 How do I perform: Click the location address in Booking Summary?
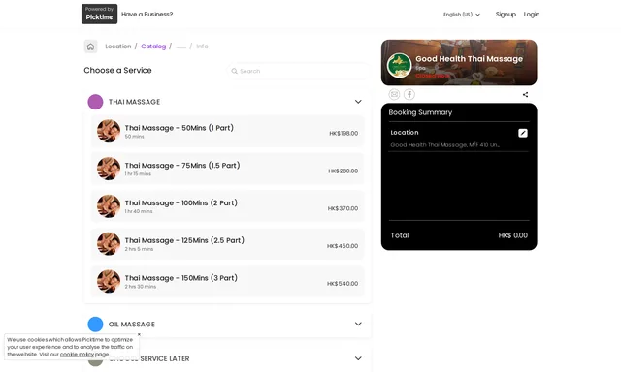[x=444, y=145]
